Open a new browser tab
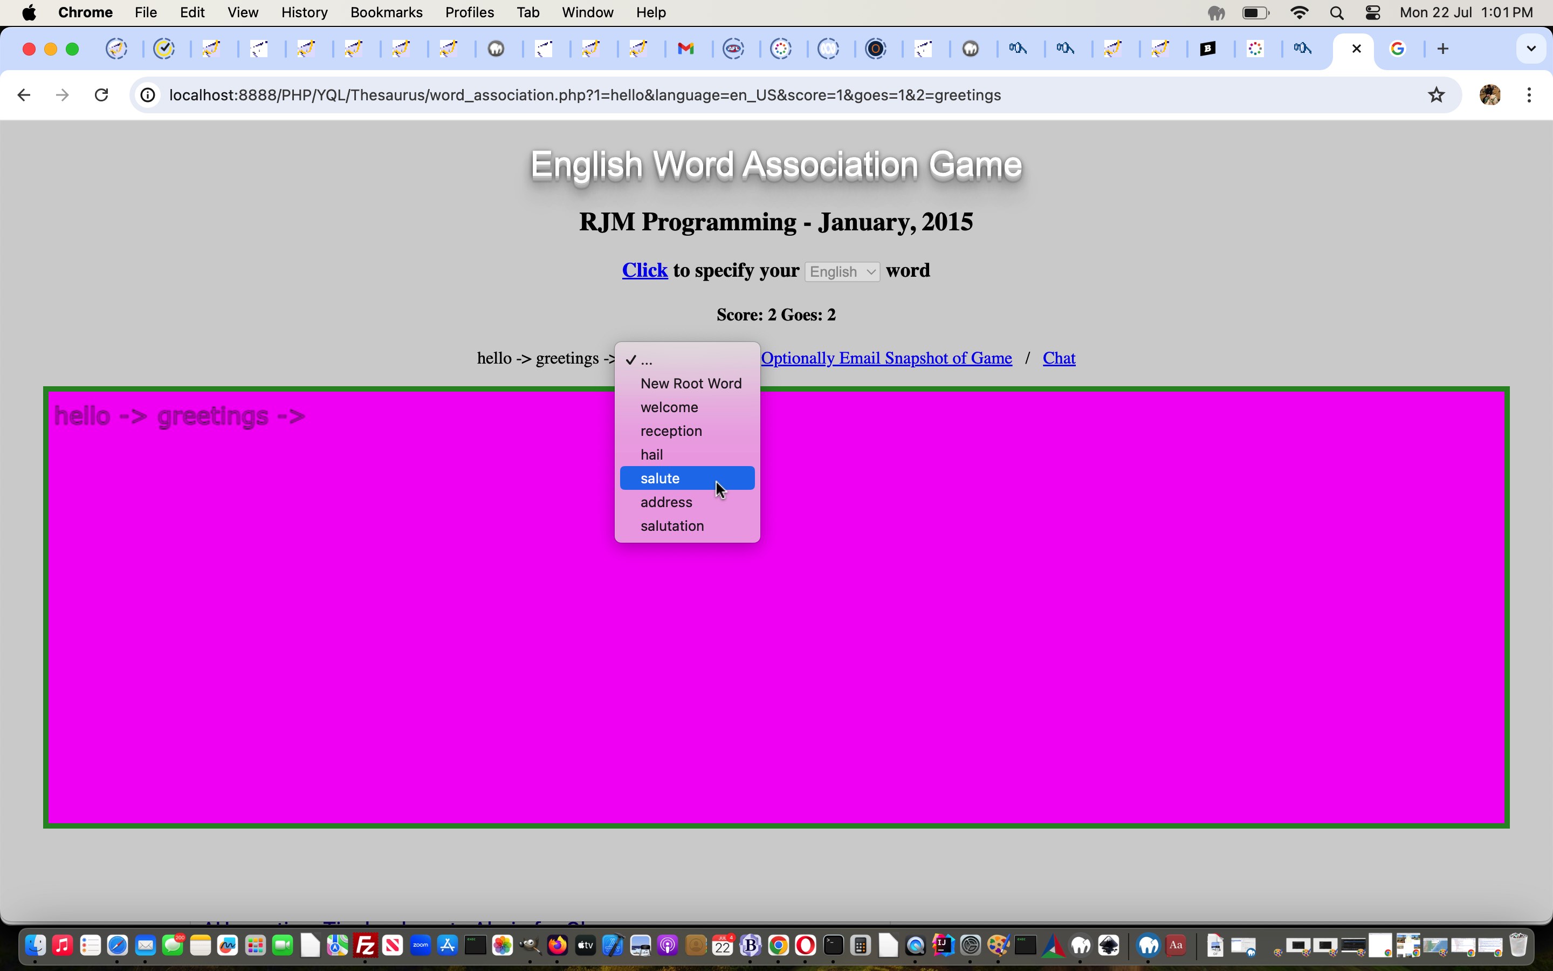1553x971 pixels. (1443, 49)
